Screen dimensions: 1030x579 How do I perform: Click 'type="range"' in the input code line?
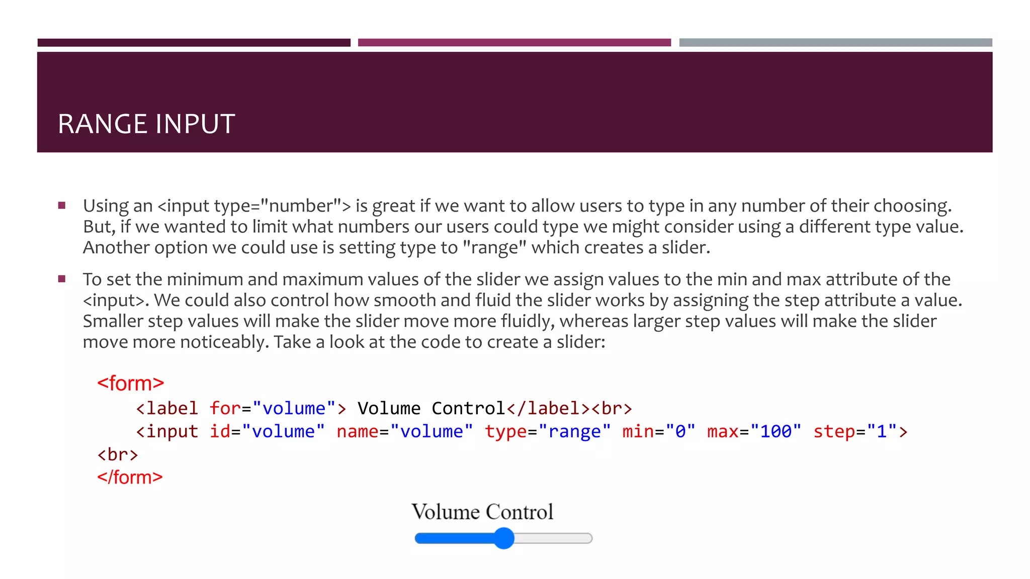pyautogui.click(x=548, y=432)
